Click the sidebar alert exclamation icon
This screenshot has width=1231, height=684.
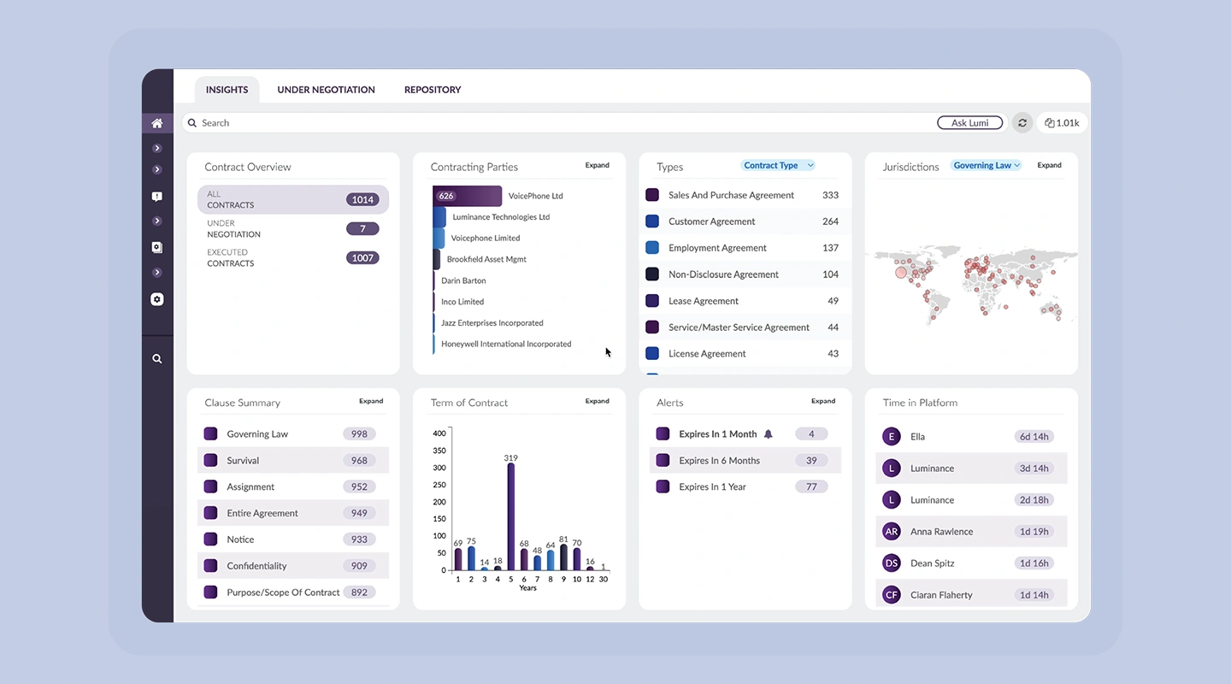[157, 196]
